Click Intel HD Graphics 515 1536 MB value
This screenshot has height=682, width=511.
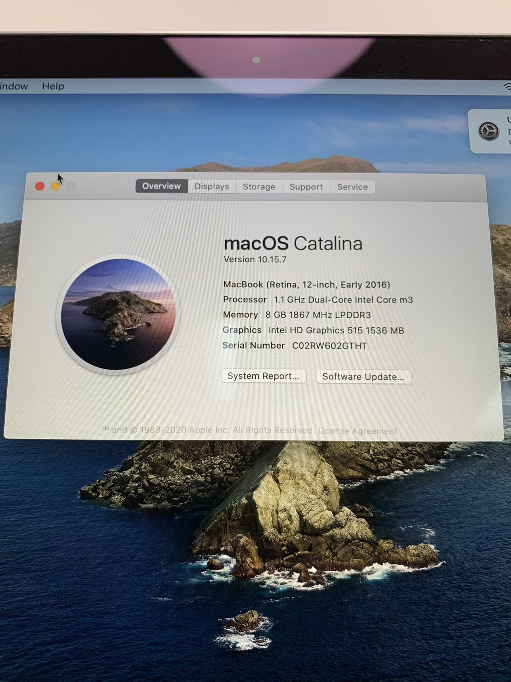336,330
